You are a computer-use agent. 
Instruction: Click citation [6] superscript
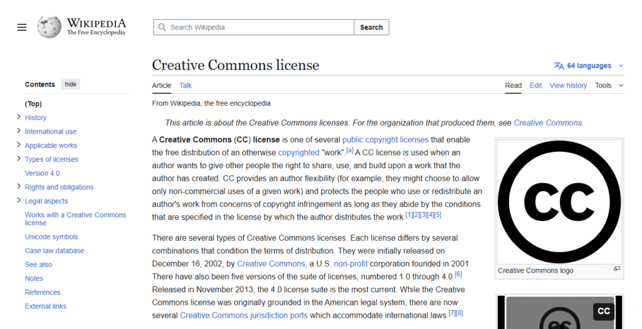[458, 275]
